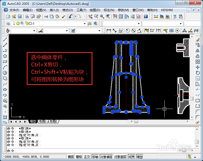The width and height of the screenshot is (203, 161).
Task: Click the Offset tool
Action: tap(198, 56)
